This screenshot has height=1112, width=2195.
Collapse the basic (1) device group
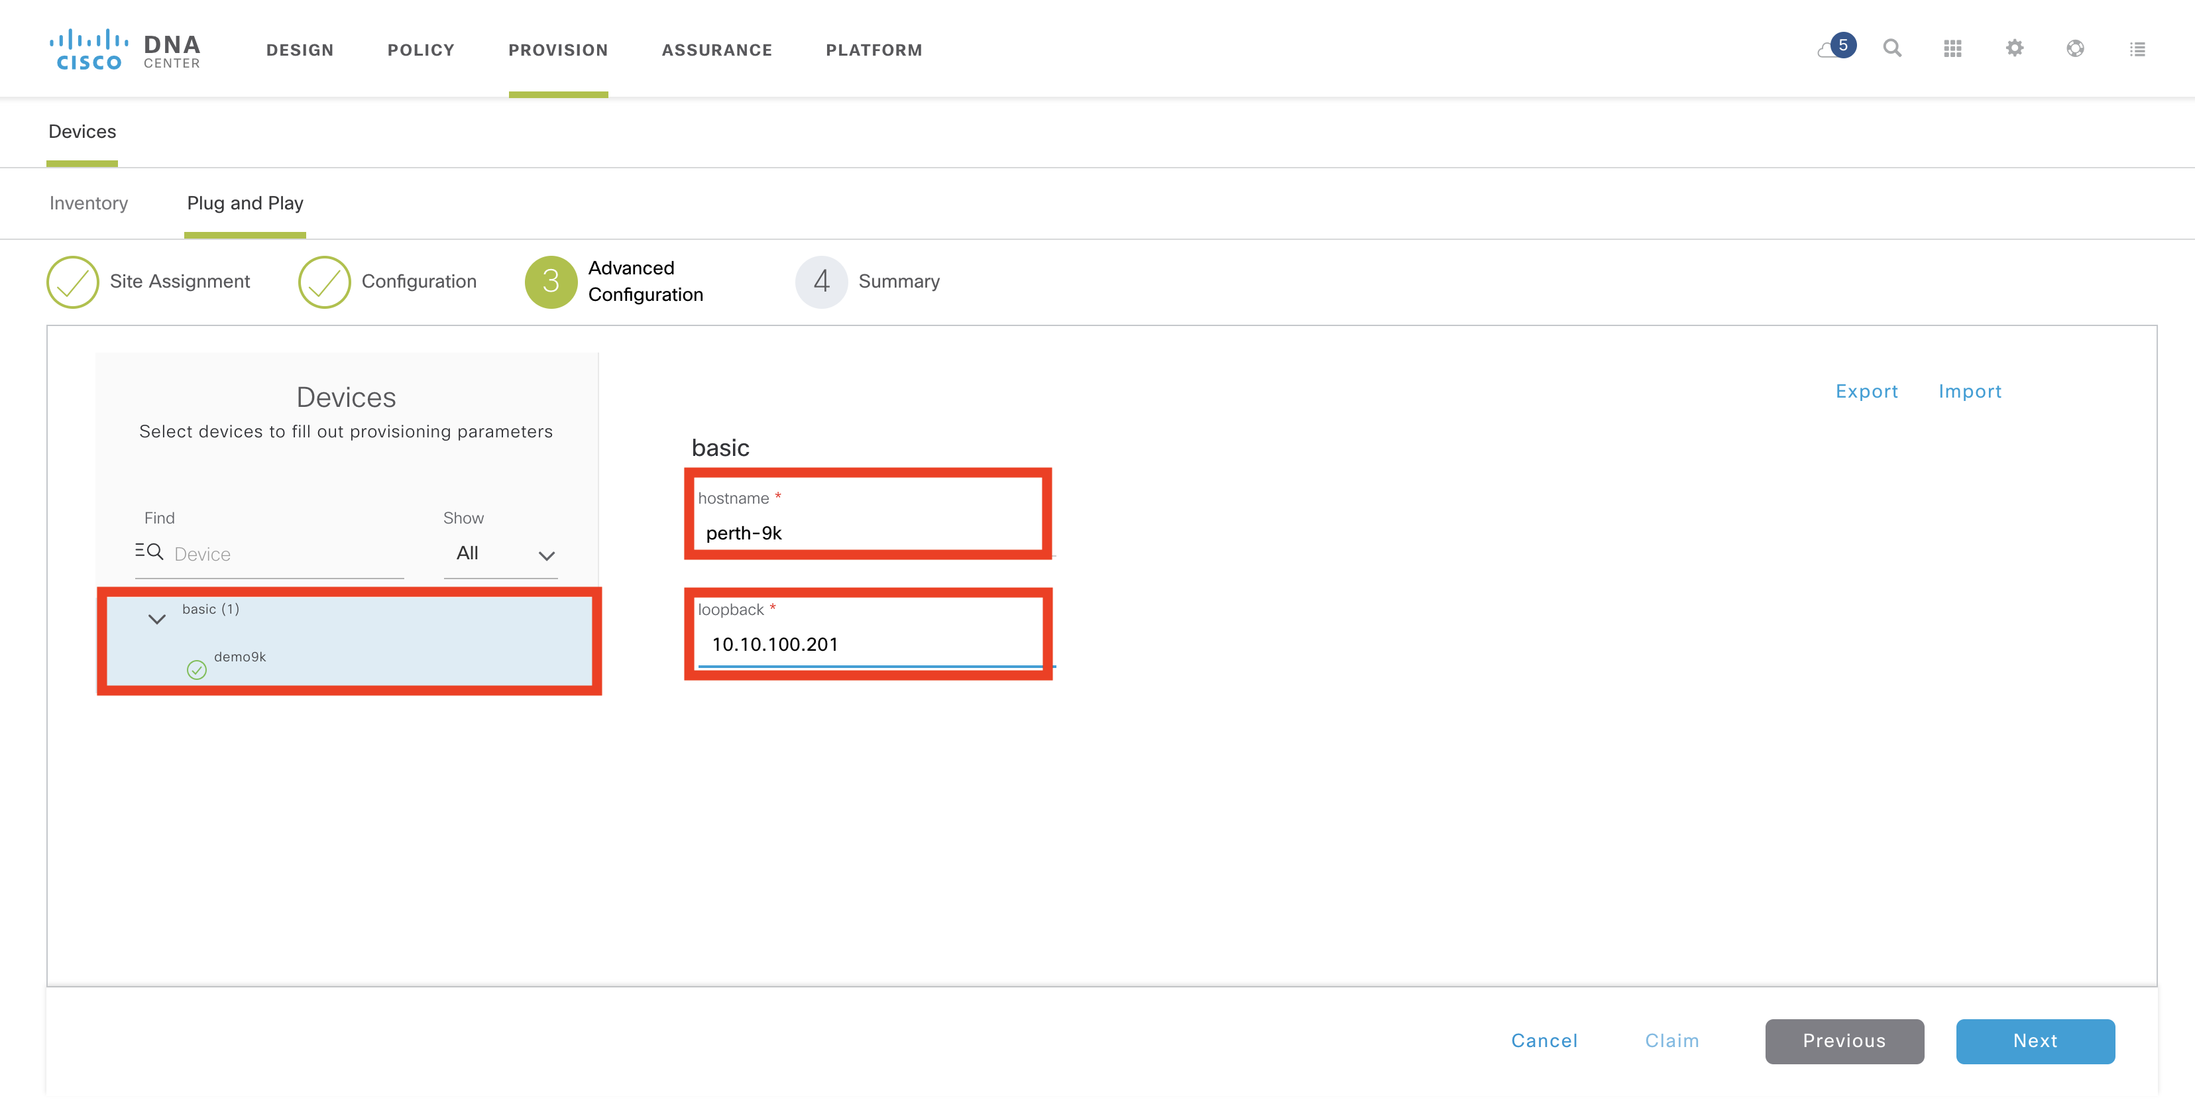157,619
